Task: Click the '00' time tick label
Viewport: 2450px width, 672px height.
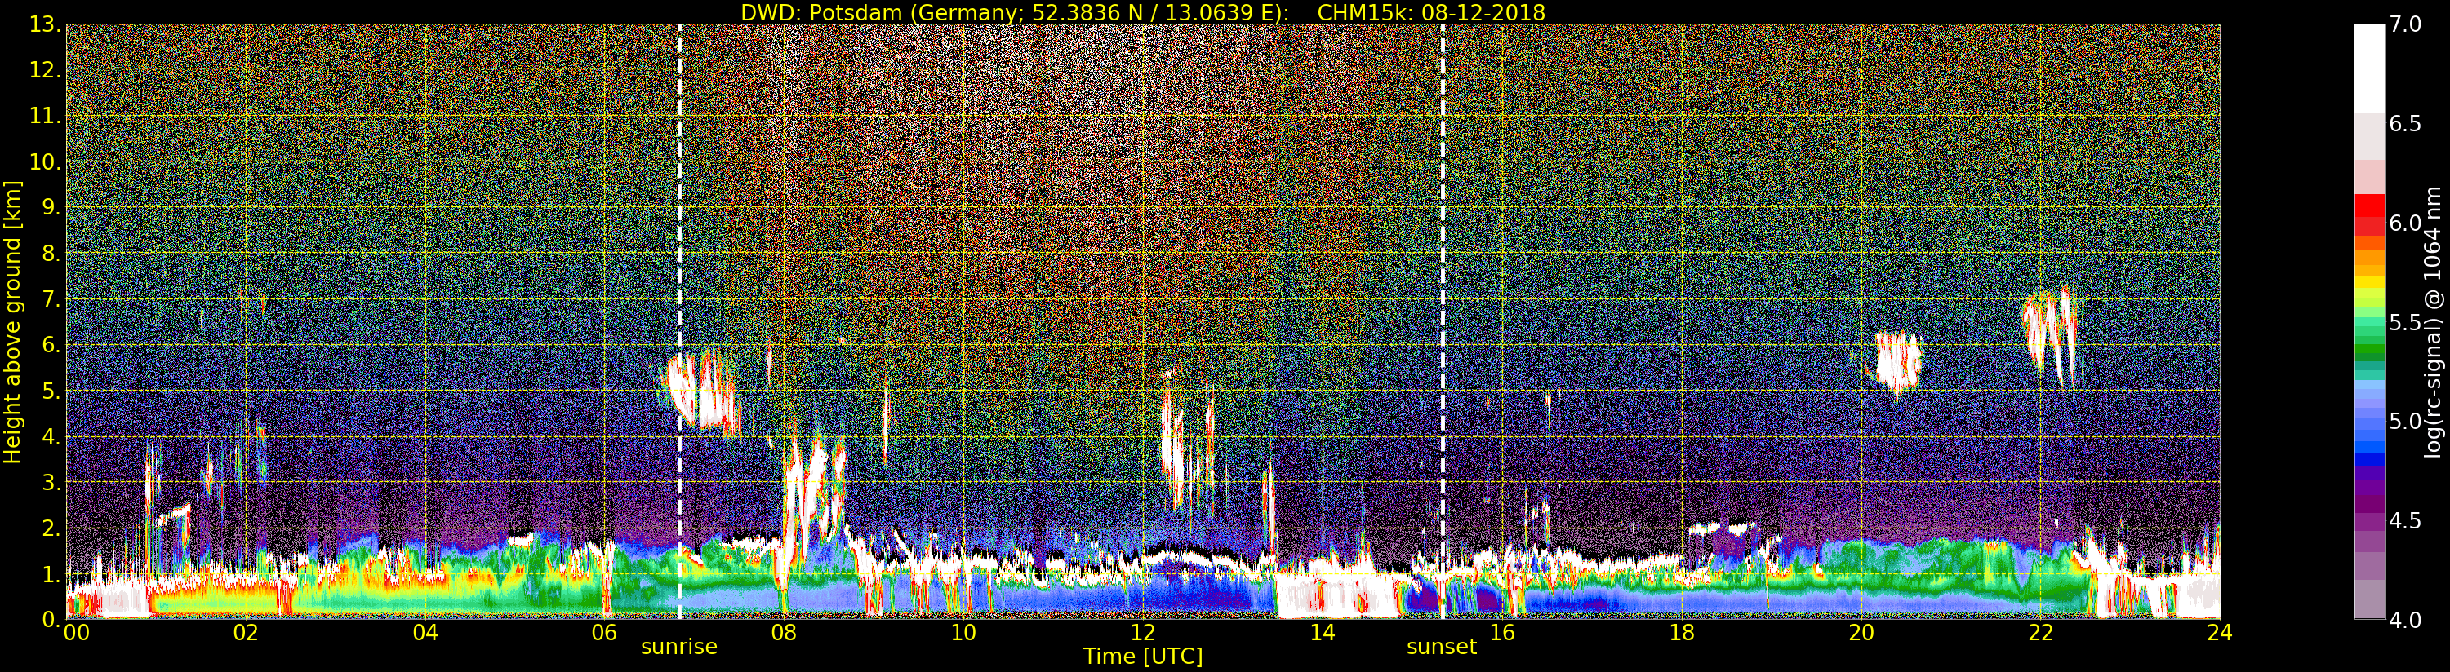Action: tap(77, 633)
